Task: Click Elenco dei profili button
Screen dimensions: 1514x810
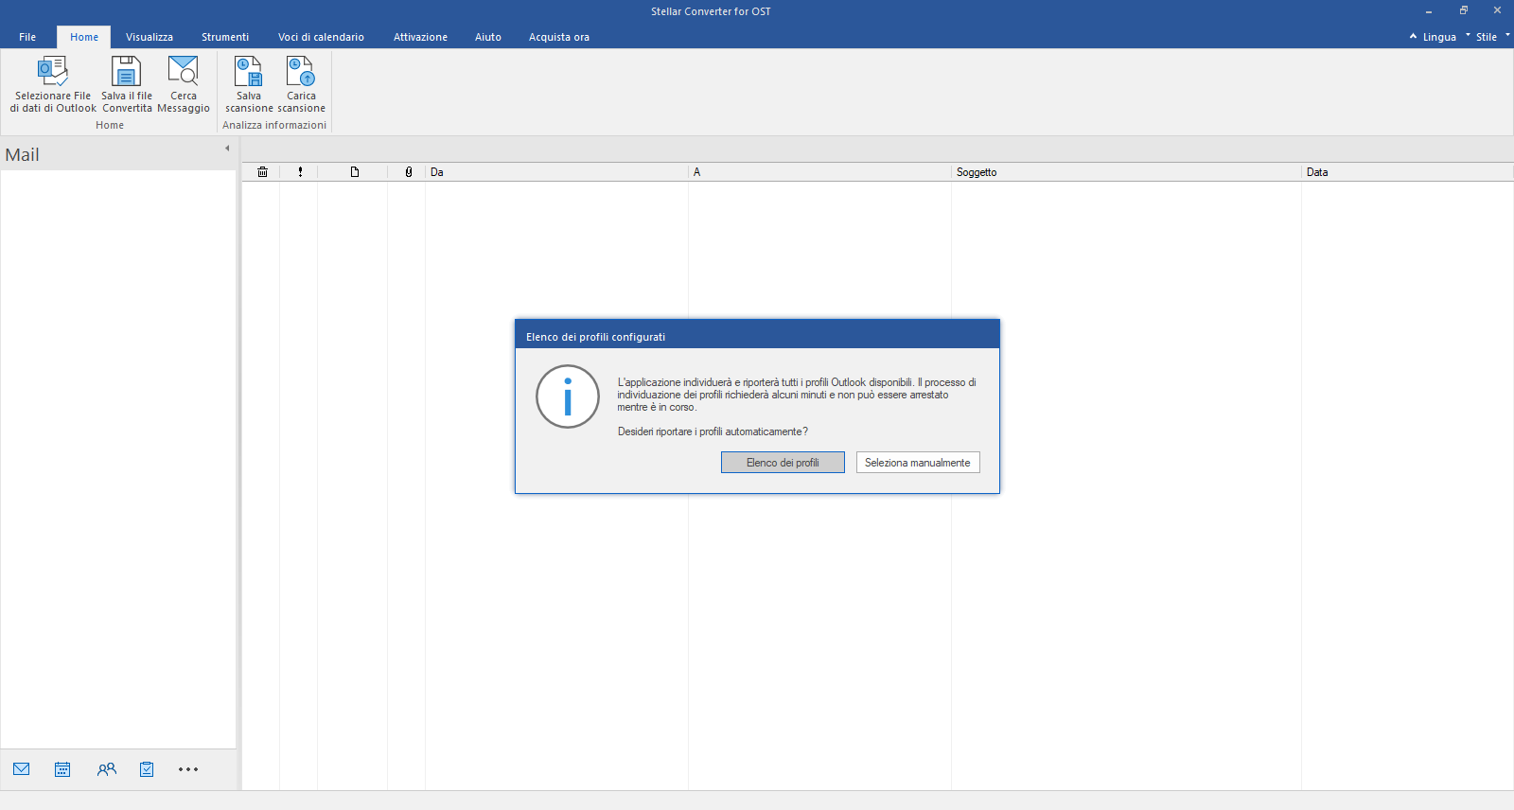Action: pyautogui.click(x=783, y=463)
